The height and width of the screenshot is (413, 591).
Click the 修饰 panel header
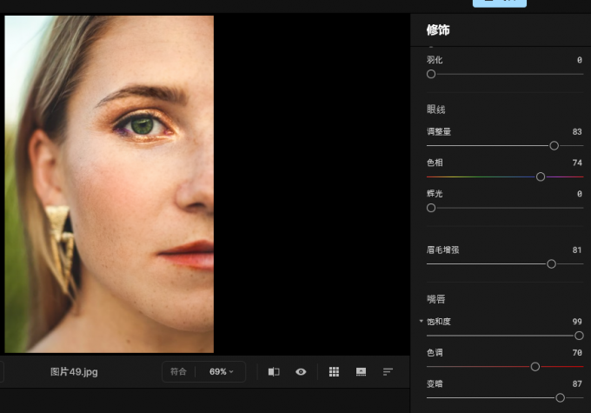(x=438, y=30)
